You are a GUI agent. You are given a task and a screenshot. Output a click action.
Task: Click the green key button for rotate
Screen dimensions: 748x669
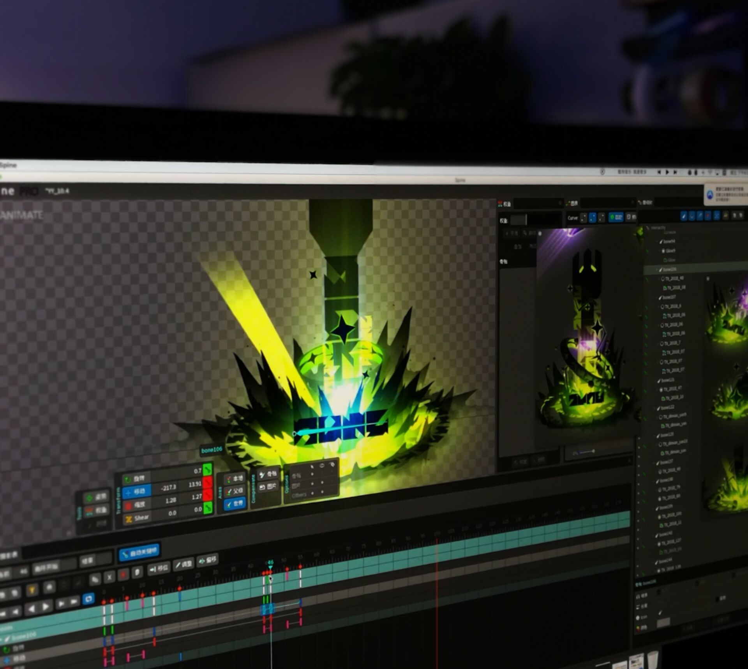tap(208, 469)
